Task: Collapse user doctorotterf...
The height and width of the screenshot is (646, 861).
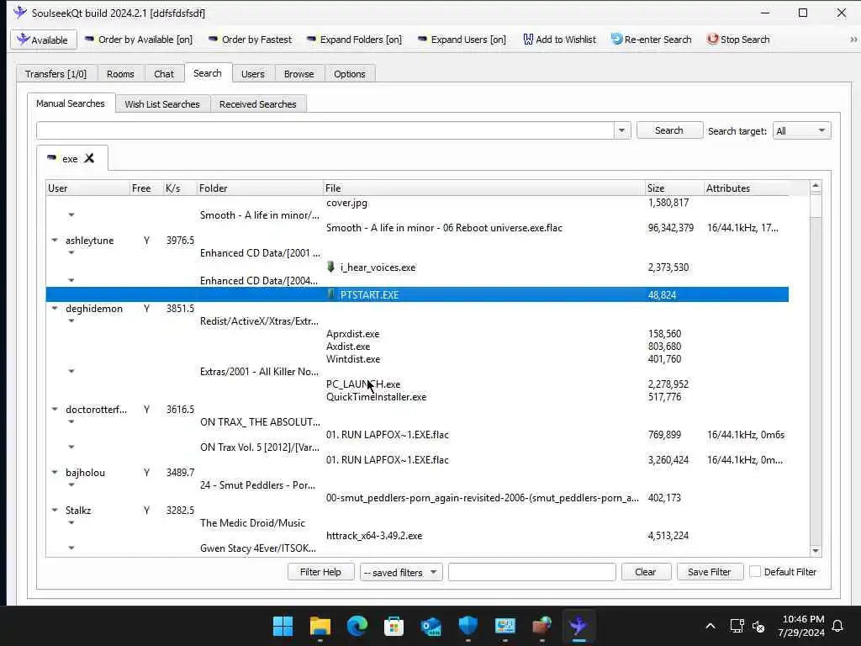Action: point(55,410)
